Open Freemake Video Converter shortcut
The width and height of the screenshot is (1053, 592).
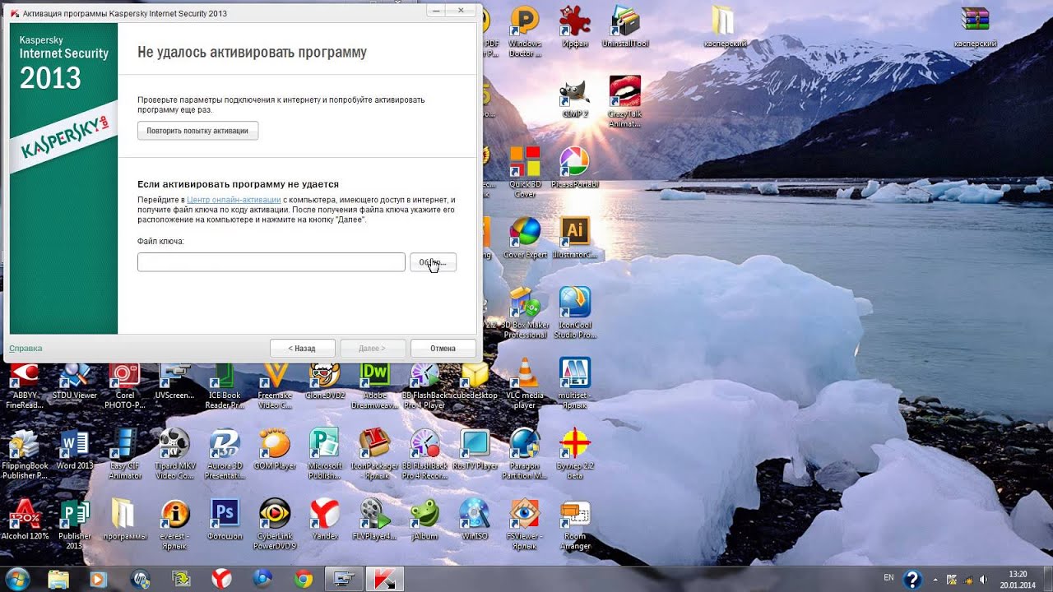[274, 386]
